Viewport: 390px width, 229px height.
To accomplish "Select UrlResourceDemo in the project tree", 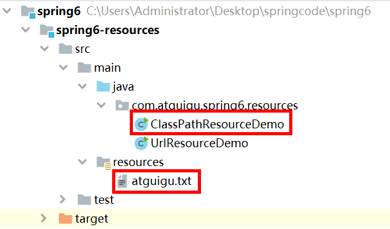I will tap(199, 143).
